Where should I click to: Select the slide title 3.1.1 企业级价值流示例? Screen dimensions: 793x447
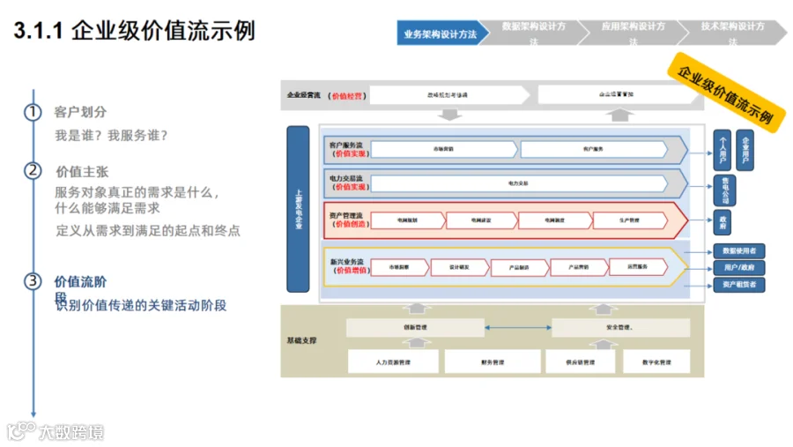click(135, 30)
